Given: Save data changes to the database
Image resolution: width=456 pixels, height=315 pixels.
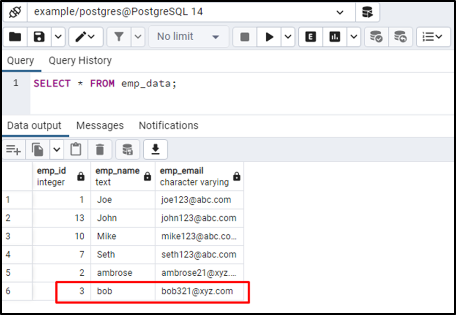Looking at the screenshot, I should 127,150.
